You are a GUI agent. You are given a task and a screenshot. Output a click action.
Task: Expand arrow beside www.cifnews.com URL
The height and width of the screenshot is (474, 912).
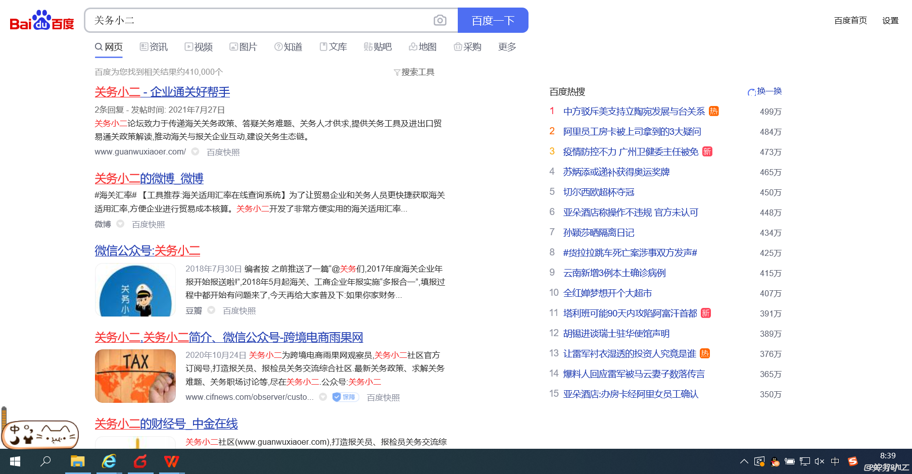click(323, 397)
